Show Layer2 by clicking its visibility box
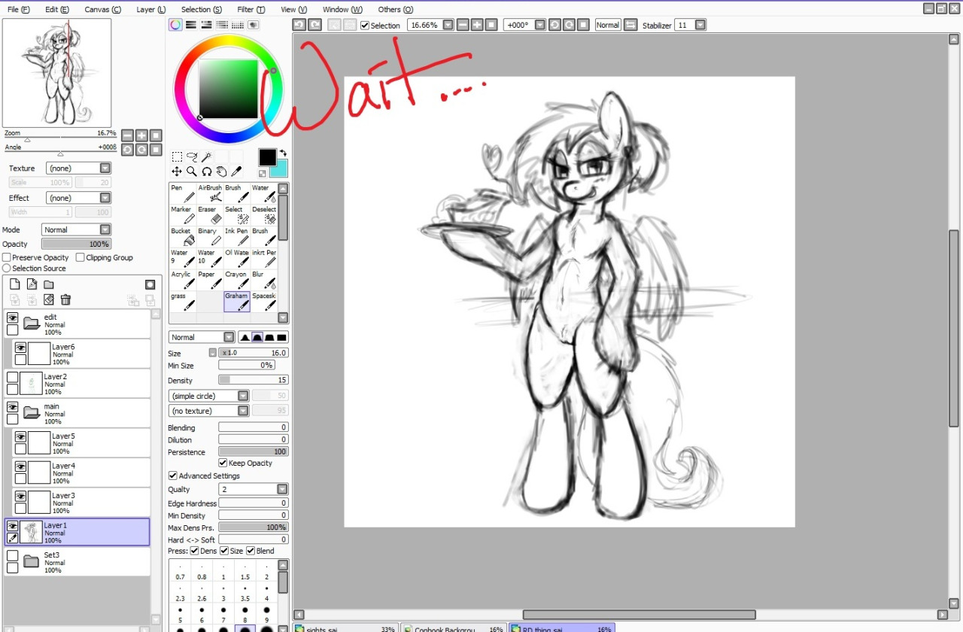The height and width of the screenshot is (632, 963). (12, 378)
